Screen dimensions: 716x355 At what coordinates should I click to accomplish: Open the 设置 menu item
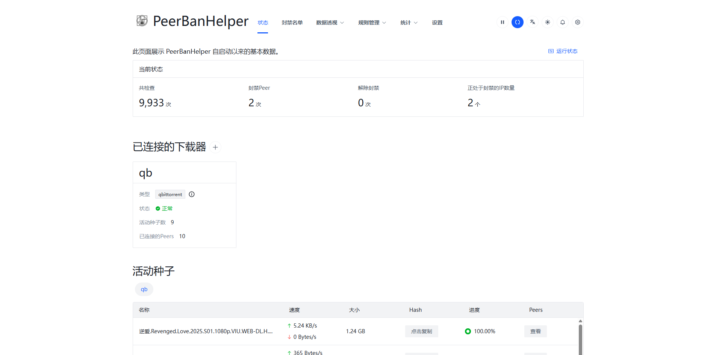(437, 23)
